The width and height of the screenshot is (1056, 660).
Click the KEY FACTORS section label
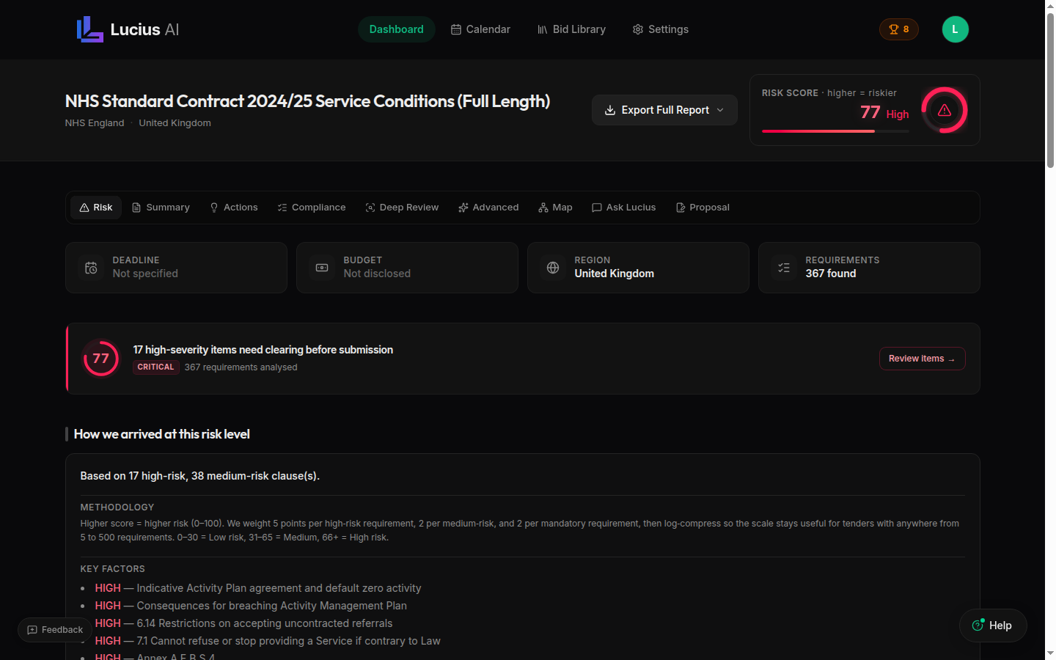click(112, 569)
